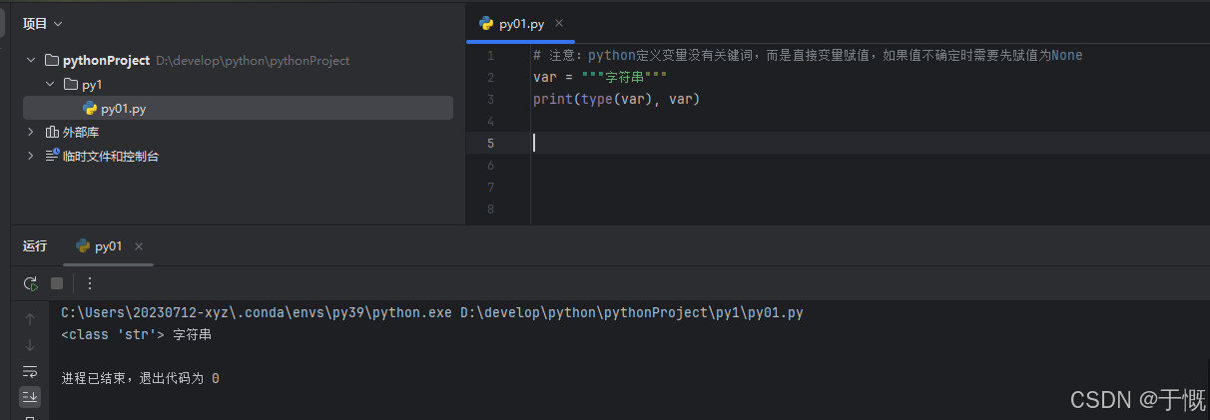
Task: Toggle scroll-to-end in the run console
Action: (30, 397)
